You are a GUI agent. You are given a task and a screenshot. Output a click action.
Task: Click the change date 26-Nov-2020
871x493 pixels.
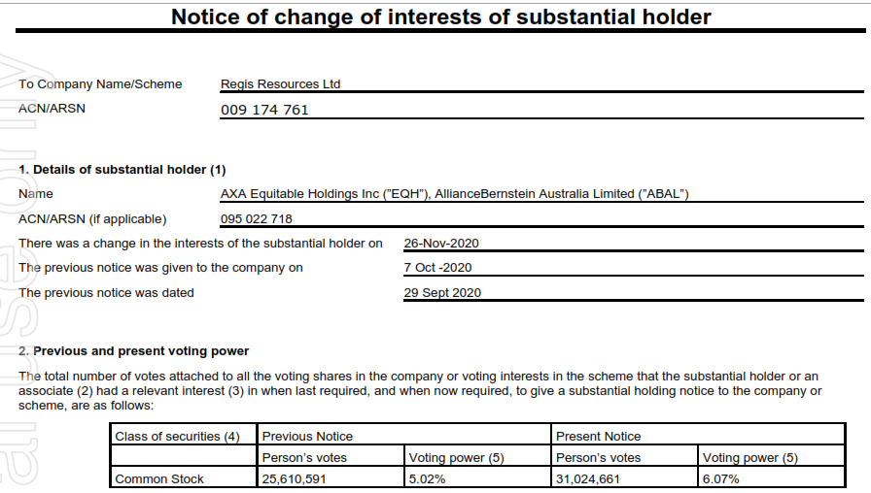coord(441,244)
